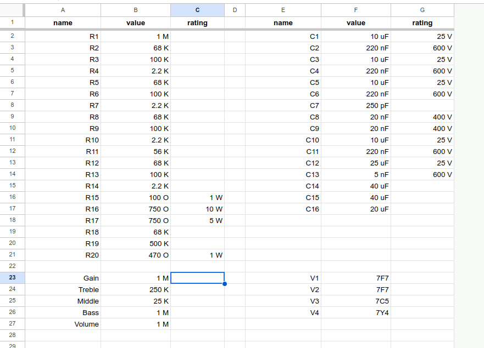Click cell containing R1
The height and width of the screenshot is (348, 484).
point(63,36)
